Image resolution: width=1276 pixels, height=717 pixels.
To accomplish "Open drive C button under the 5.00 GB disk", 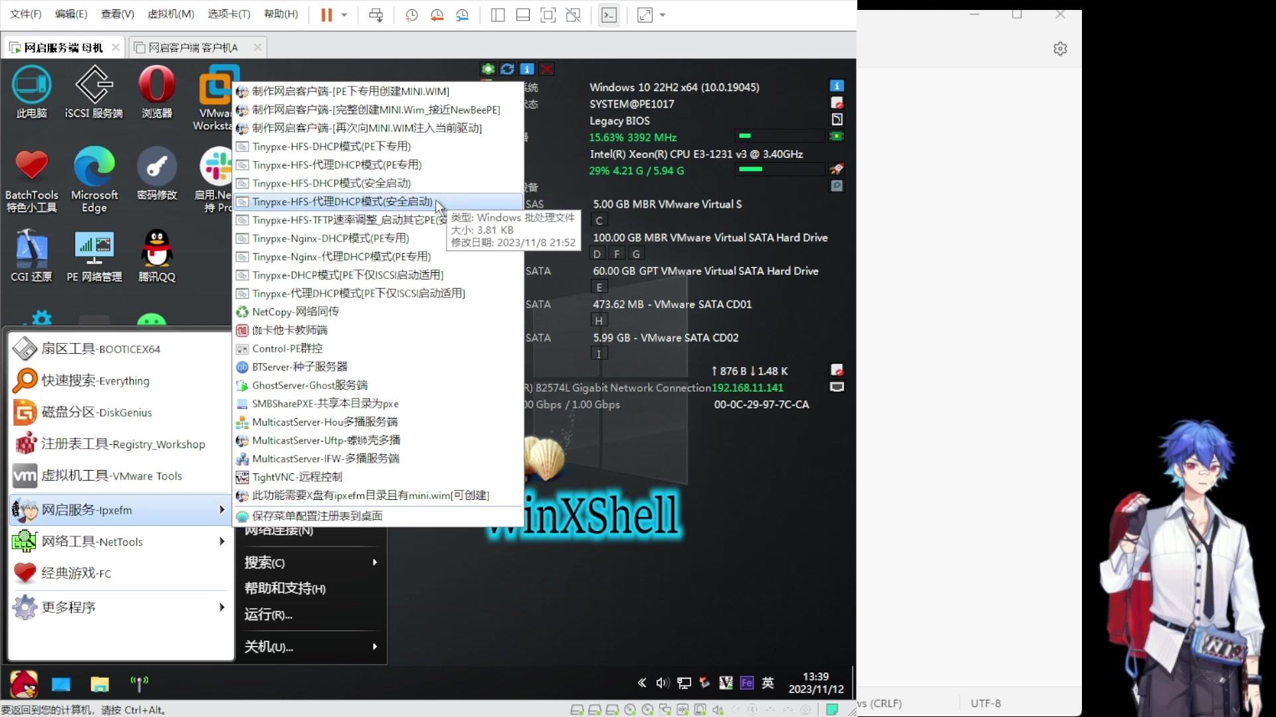I will point(599,220).
